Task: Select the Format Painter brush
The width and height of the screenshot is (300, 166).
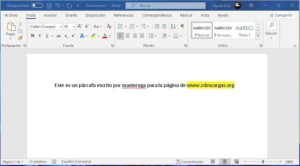Action: point(20,38)
